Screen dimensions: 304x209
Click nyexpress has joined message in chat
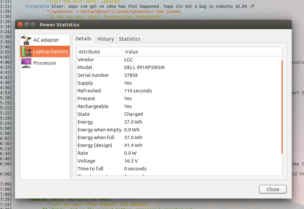[116, 12]
